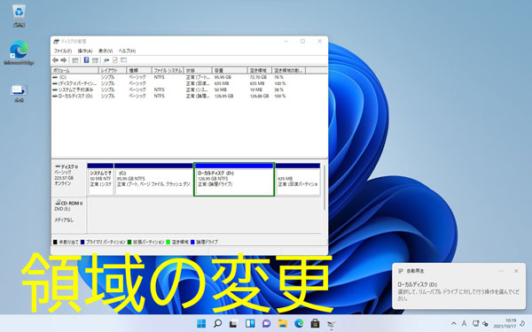Viewport: 532px width, 332px height.
Task: Click the navy プライマリ パーティション legend swatch
Action: [x=82, y=242]
